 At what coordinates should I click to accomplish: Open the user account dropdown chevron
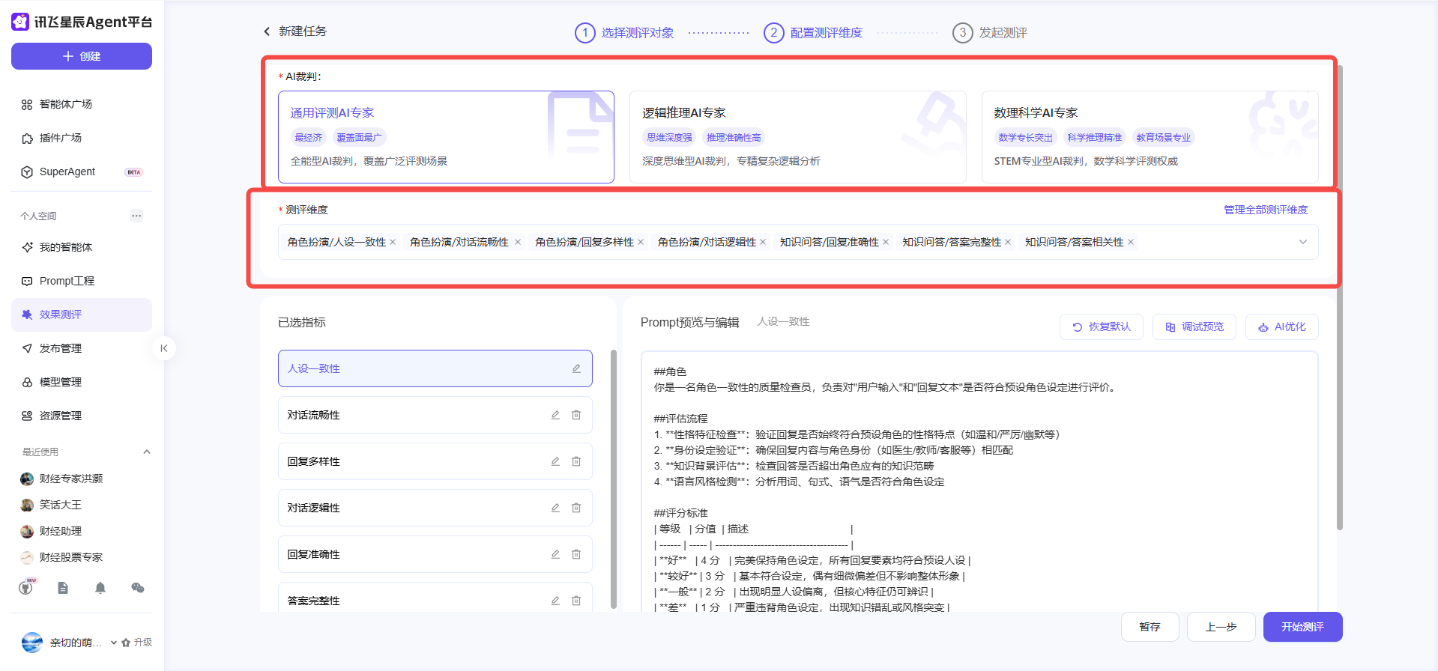[x=114, y=643]
